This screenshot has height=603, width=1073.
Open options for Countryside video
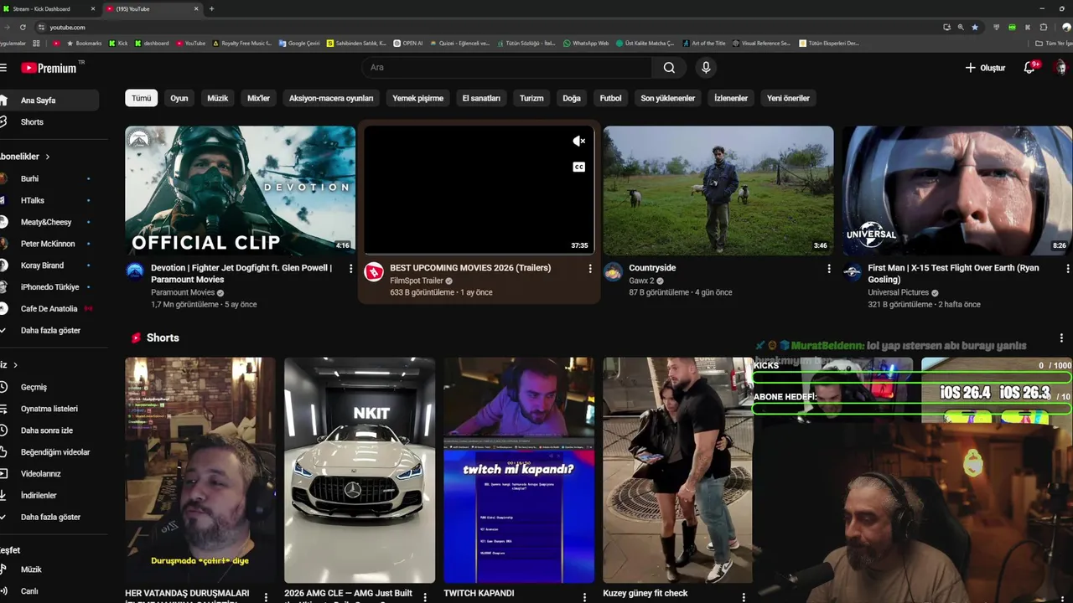coord(828,269)
